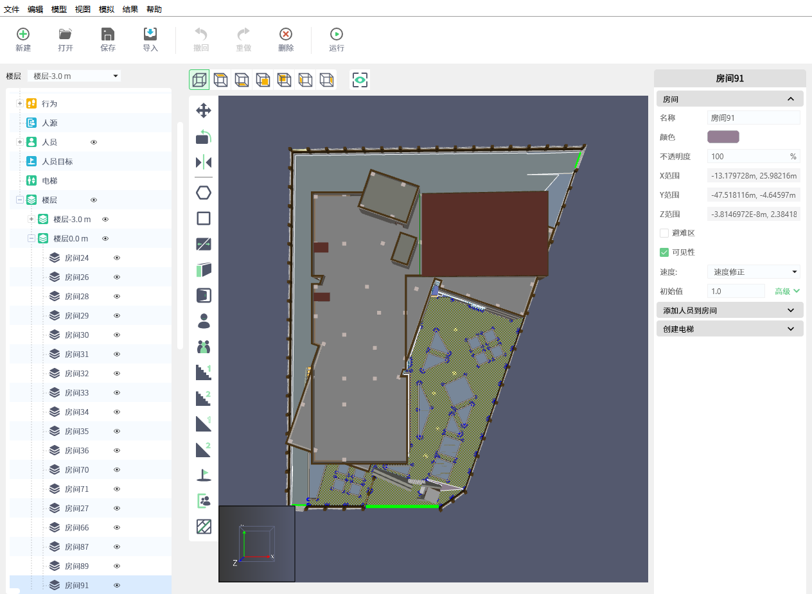Select the mirror/flip tool
The width and height of the screenshot is (812, 594).
[x=204, y=162]
